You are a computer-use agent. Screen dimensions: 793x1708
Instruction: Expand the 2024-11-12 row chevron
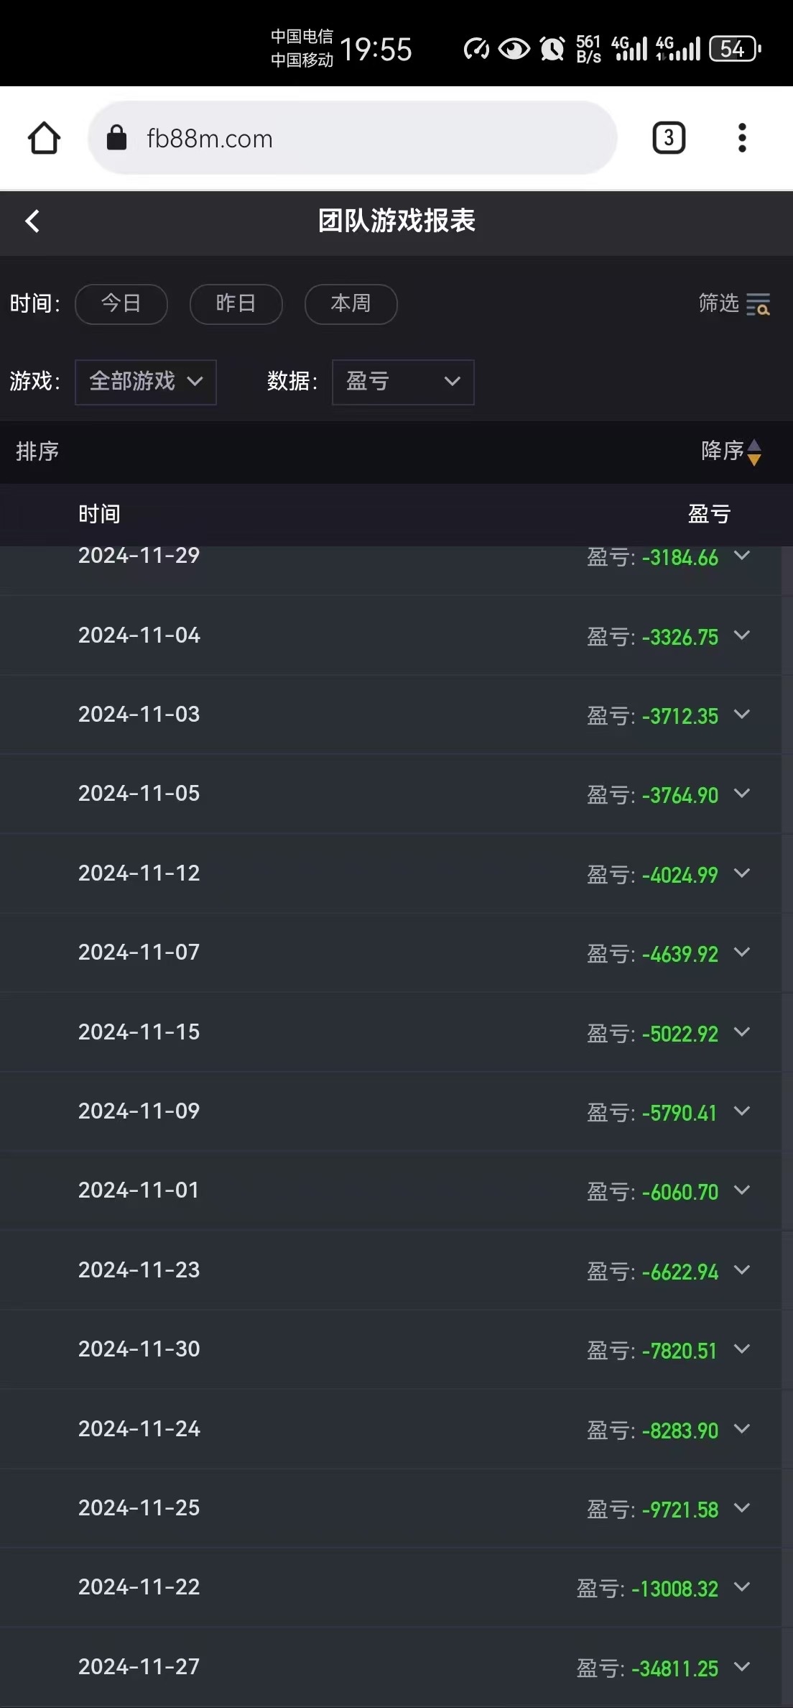click(x=742, y=873)
